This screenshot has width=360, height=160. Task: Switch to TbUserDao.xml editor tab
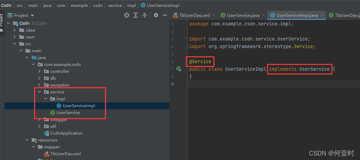click(195, 15)
